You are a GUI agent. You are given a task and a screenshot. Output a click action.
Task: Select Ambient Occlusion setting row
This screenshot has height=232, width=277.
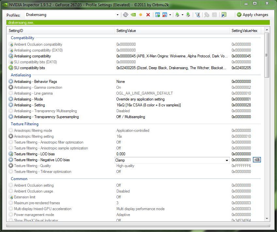(x=134, y=185)
